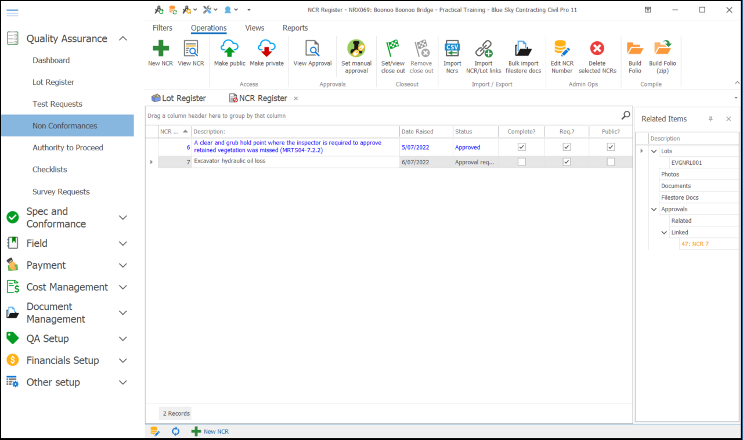Click Set manual approval
This screenshot has width=743, height=440.
point(356,57)
